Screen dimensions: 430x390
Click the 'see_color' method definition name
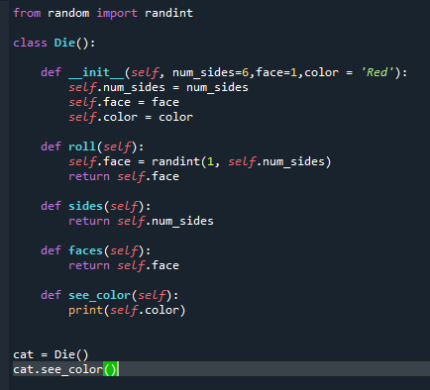pyautogui.click(x=99, y=295)
